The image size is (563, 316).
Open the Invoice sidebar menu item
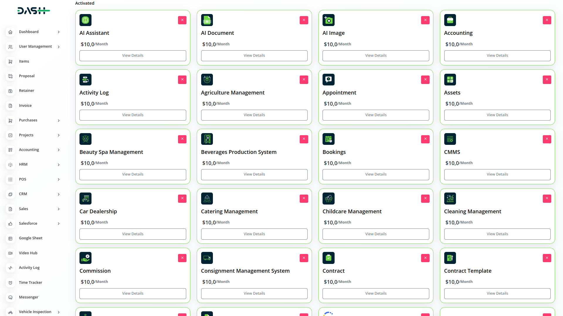(x=25, y=106)
